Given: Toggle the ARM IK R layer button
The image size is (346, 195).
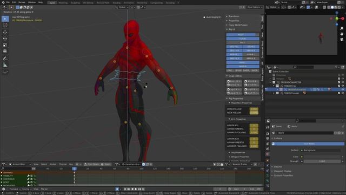Looking at the screenshot, I should point(251,58).
